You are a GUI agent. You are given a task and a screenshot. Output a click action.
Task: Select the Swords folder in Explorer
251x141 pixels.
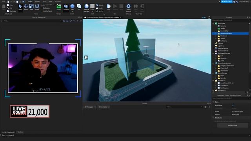coord(223,78)
